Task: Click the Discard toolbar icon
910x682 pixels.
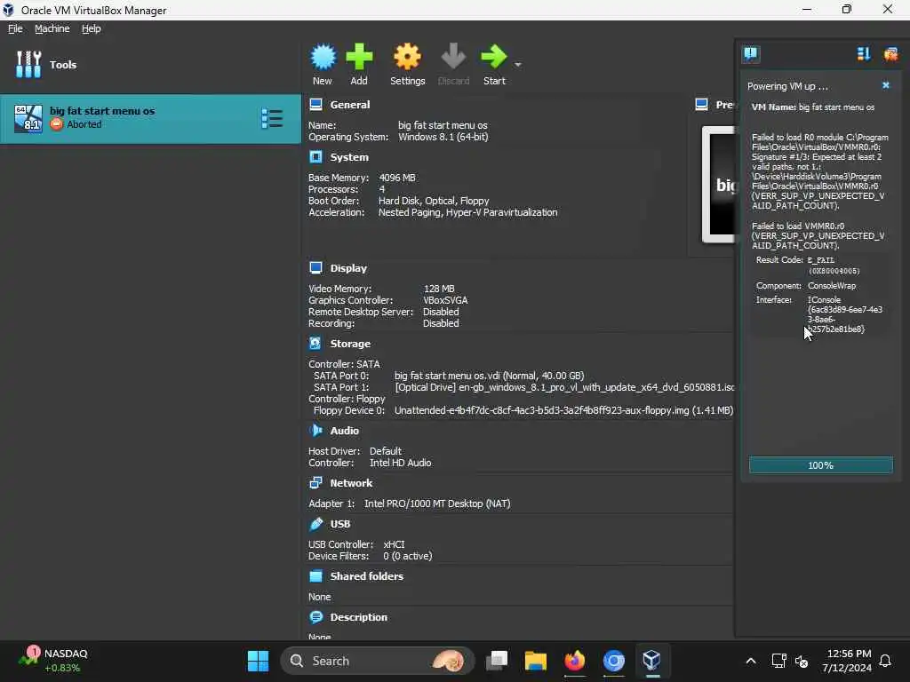Action: click(453, 57)
